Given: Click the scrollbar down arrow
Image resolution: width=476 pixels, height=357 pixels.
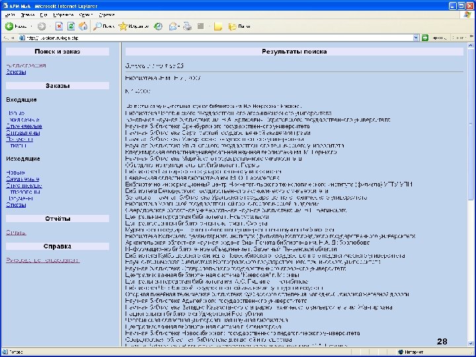Looking at the screenshot, I should pos(471,343).
